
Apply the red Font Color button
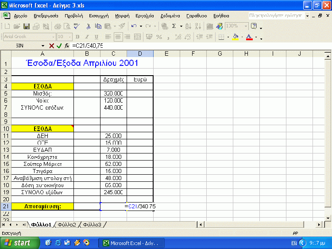click(x=249, y=37)
